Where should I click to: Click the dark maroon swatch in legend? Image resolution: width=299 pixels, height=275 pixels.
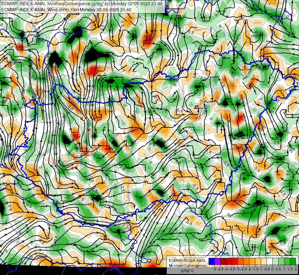(223, 262)
